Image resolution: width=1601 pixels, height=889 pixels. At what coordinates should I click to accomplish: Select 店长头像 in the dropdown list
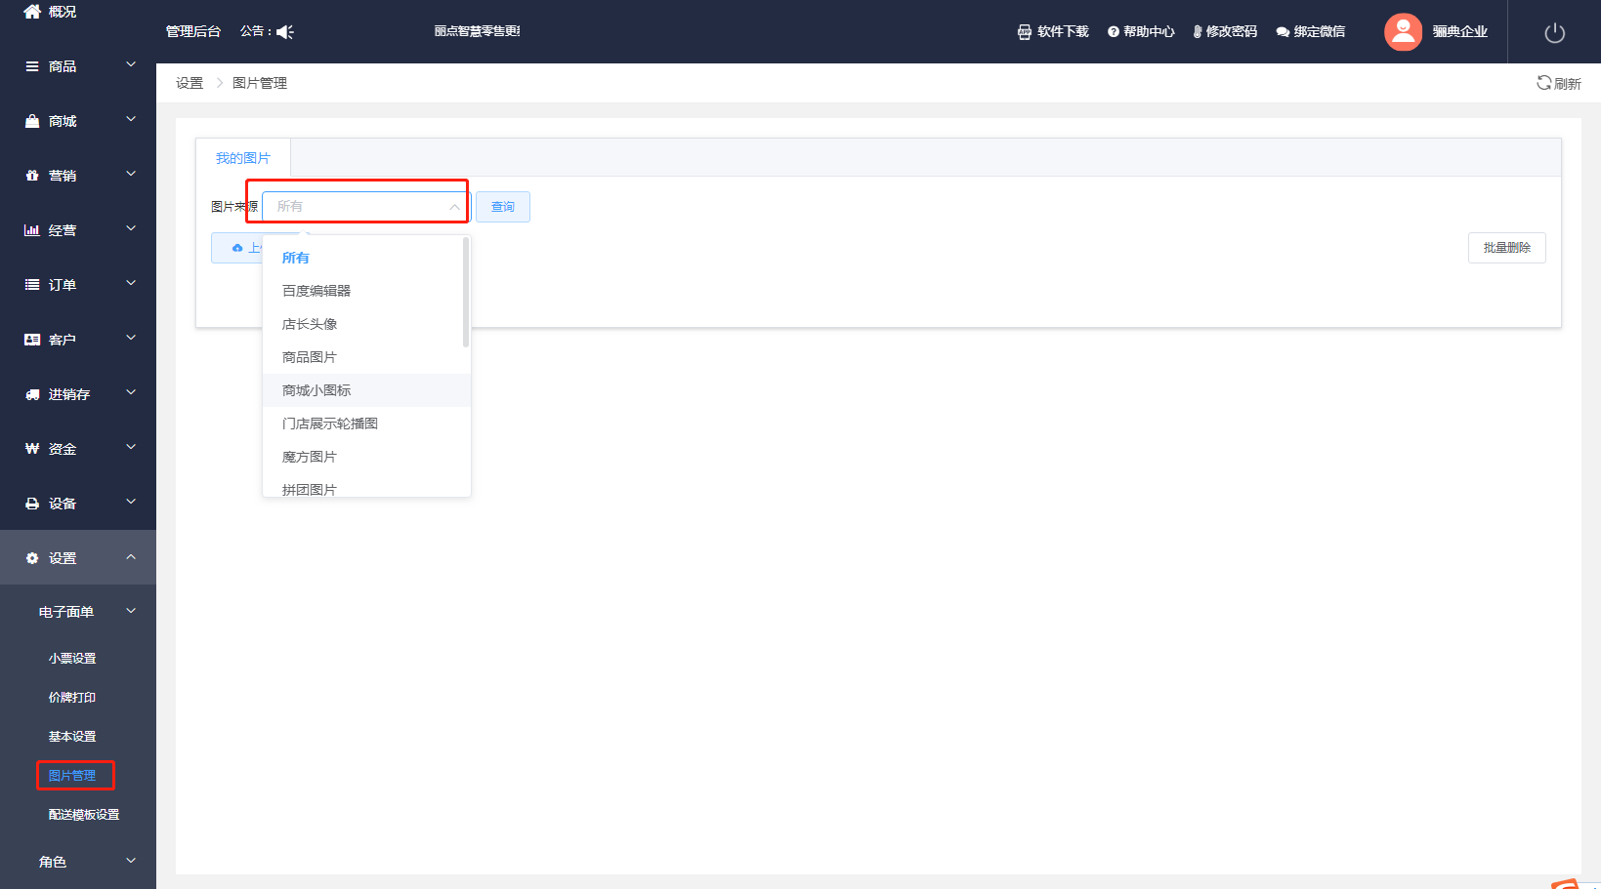(x=366, y=324)
